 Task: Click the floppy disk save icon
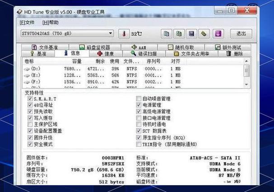pos(191,33)
